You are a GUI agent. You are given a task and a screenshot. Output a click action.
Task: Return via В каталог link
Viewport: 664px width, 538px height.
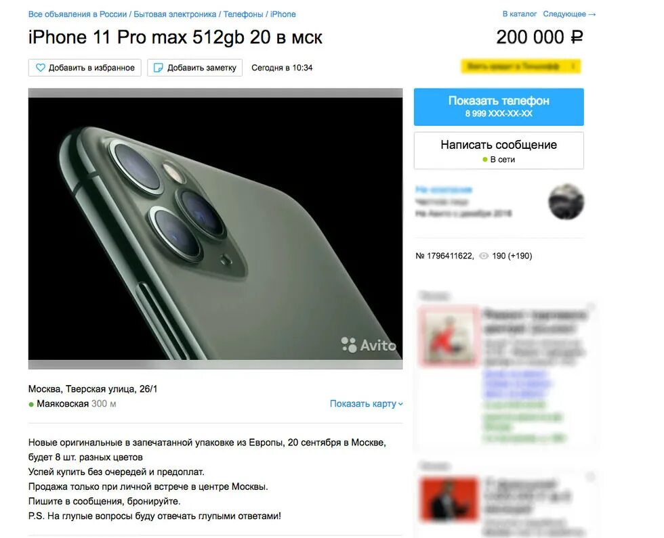tap(520, 14)
